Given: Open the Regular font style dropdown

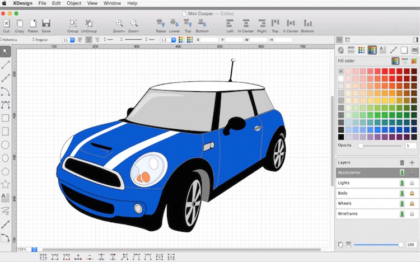Looking at the screenshot, I should [40, 40].
